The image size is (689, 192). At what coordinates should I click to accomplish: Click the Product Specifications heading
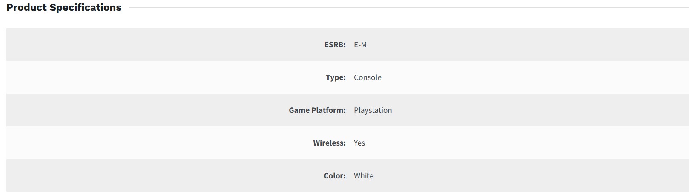point(64,8)
